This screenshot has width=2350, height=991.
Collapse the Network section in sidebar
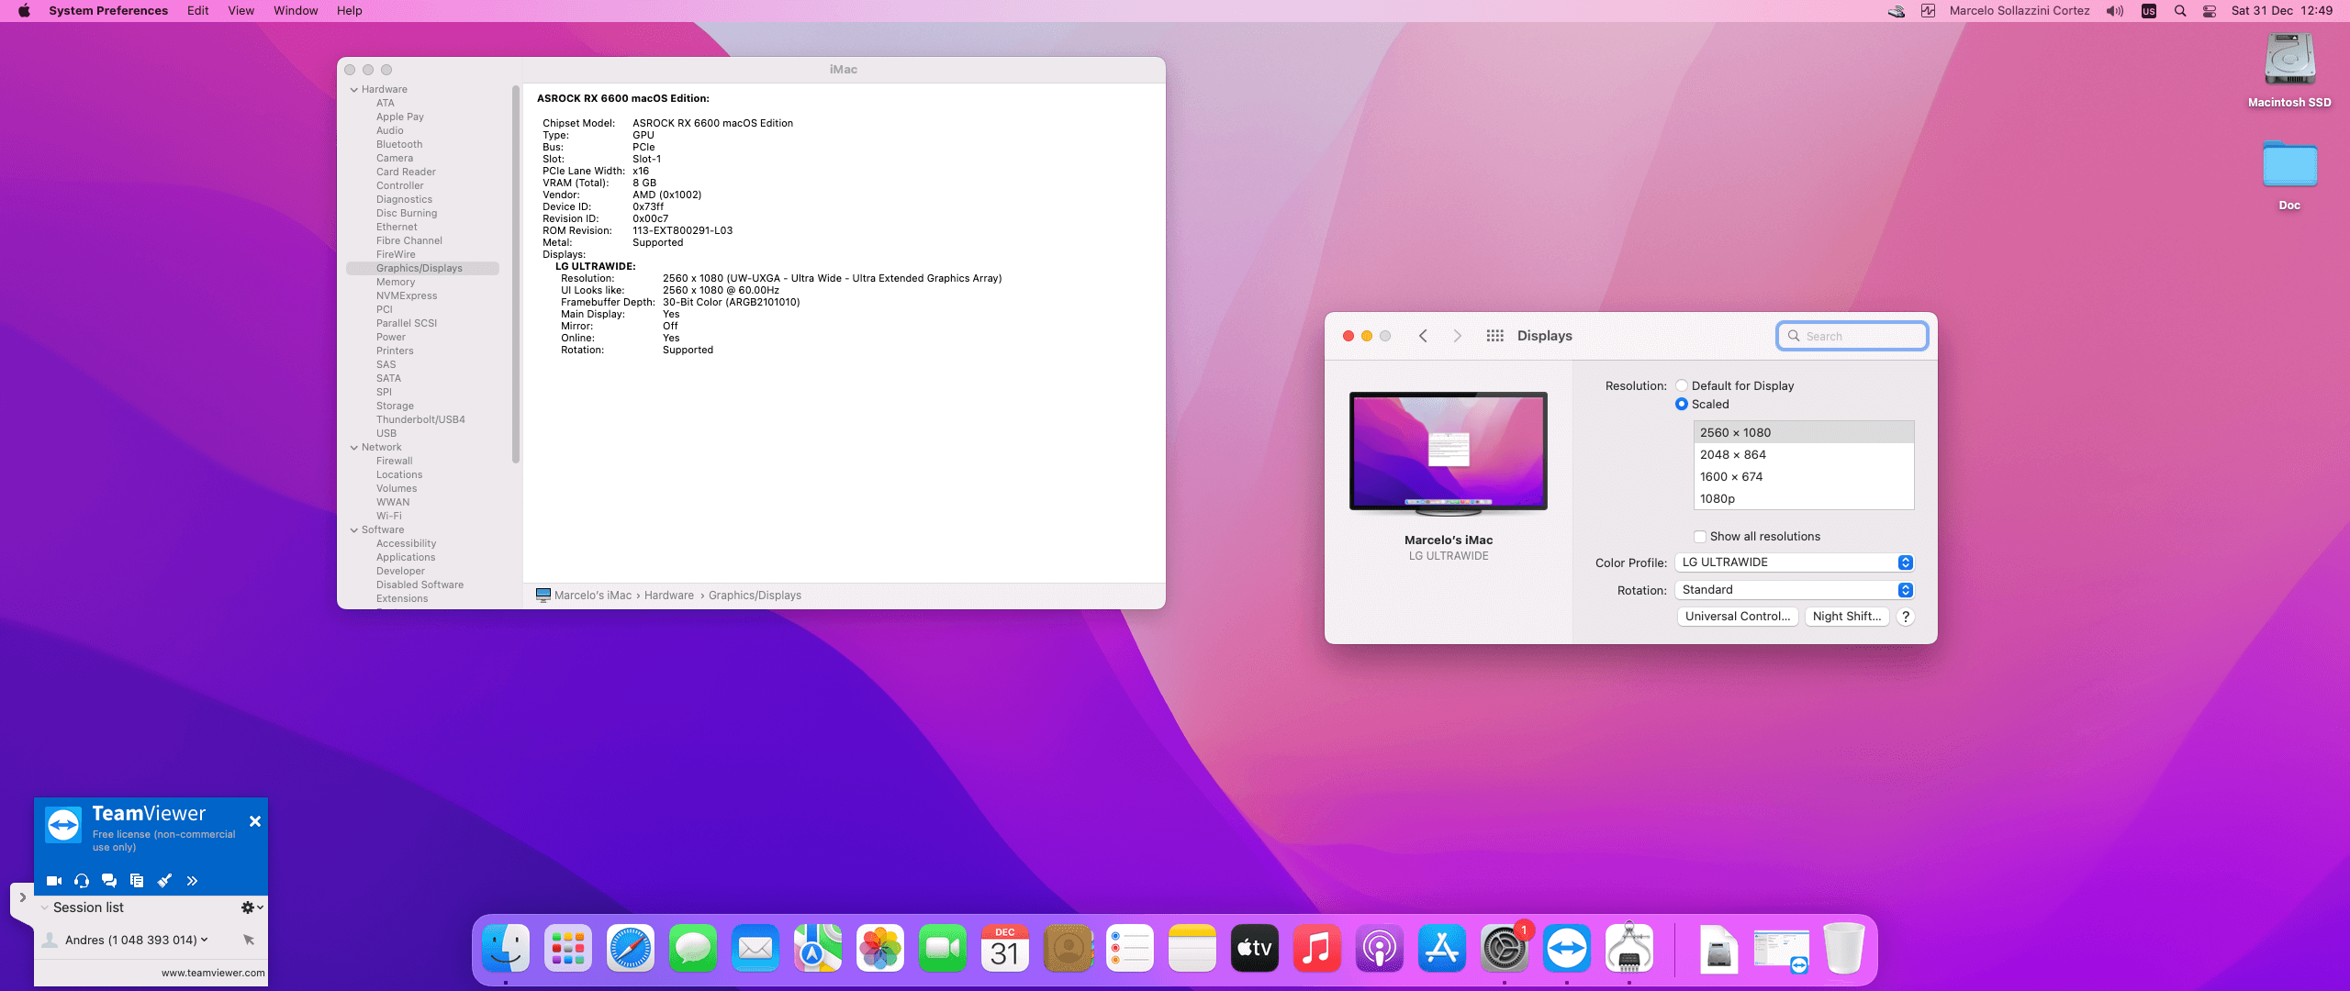(354, 448)
